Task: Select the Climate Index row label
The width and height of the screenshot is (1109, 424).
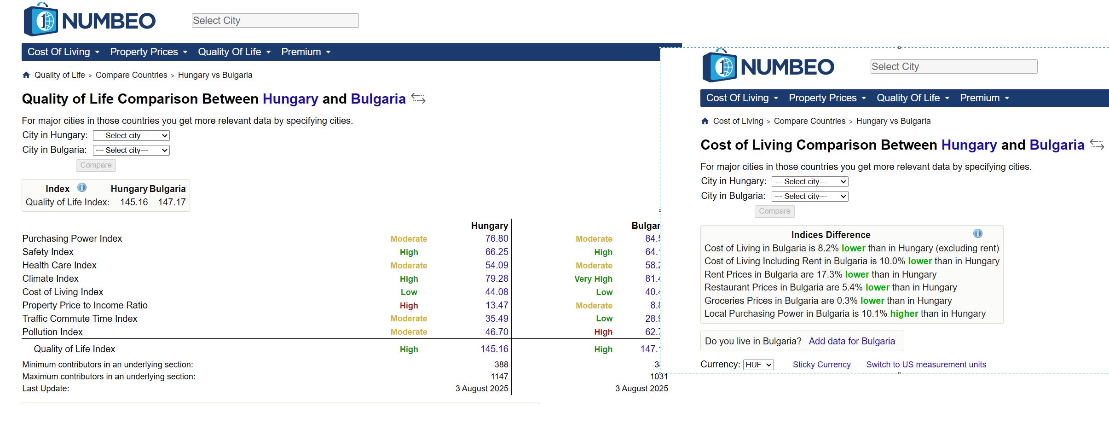Action: tap(51, 279)
